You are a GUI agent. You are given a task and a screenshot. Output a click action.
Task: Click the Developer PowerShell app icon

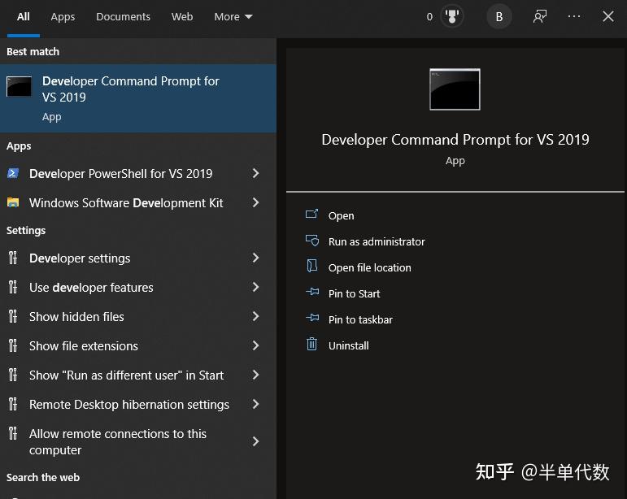point(13,173)
